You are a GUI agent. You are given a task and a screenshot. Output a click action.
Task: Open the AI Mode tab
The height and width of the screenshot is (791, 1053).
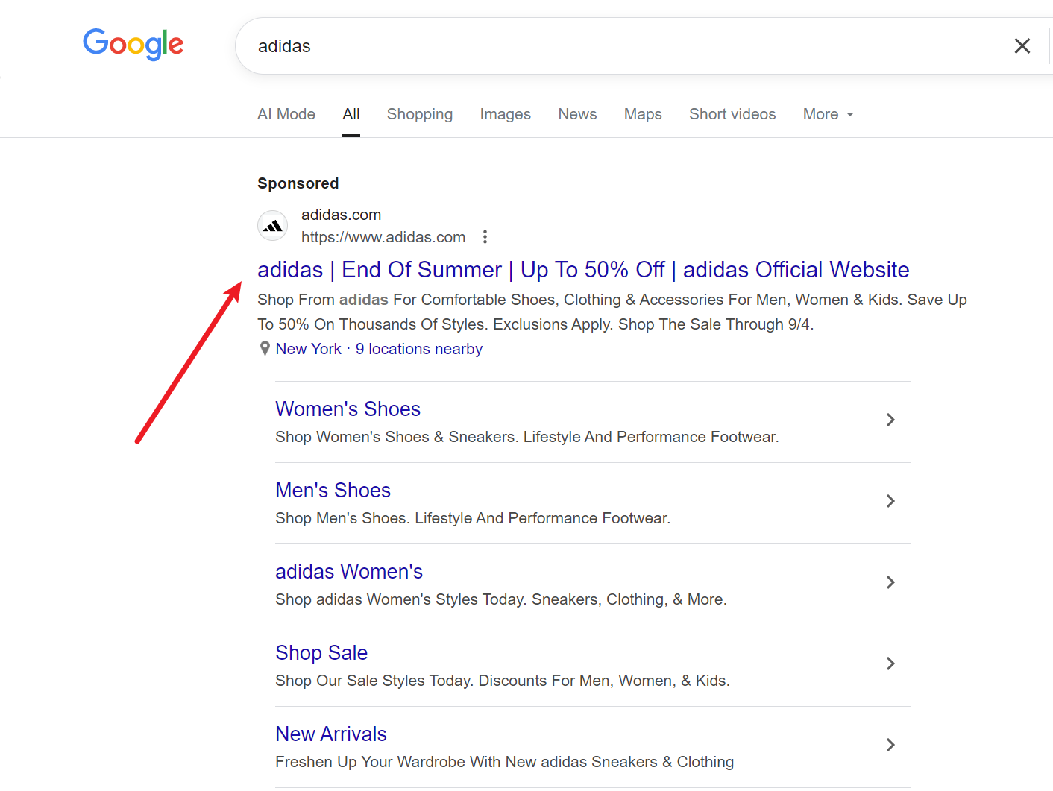[286, 114]
